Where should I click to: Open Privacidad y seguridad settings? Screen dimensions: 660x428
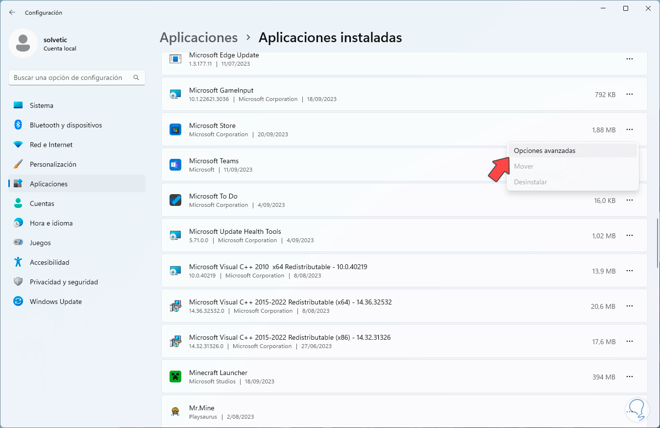(x=77, y=282)
